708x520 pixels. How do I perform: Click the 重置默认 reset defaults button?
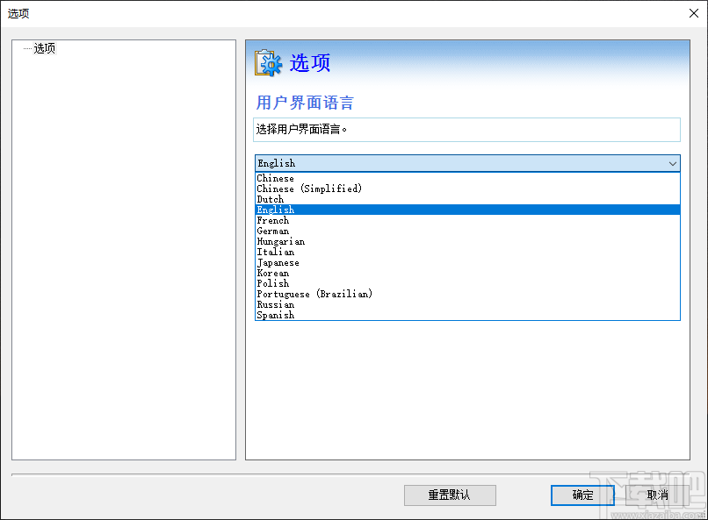(x=450, y=495)
